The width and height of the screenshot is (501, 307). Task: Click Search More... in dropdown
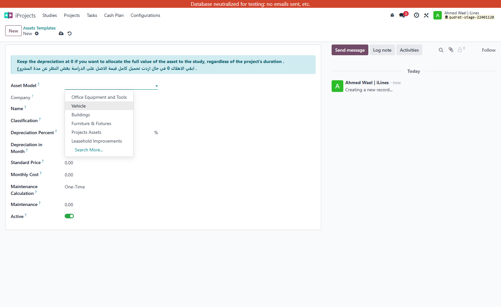coord(89,150)
